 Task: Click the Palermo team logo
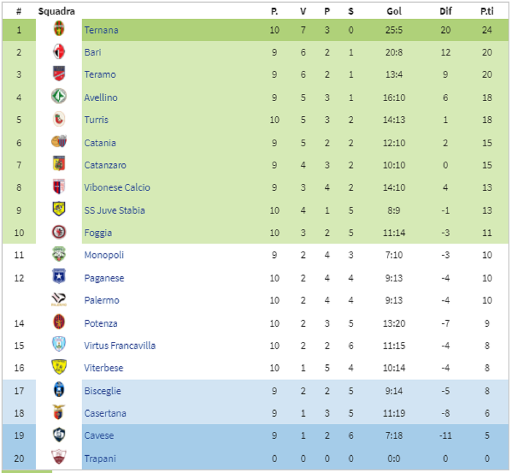[59, 300]
